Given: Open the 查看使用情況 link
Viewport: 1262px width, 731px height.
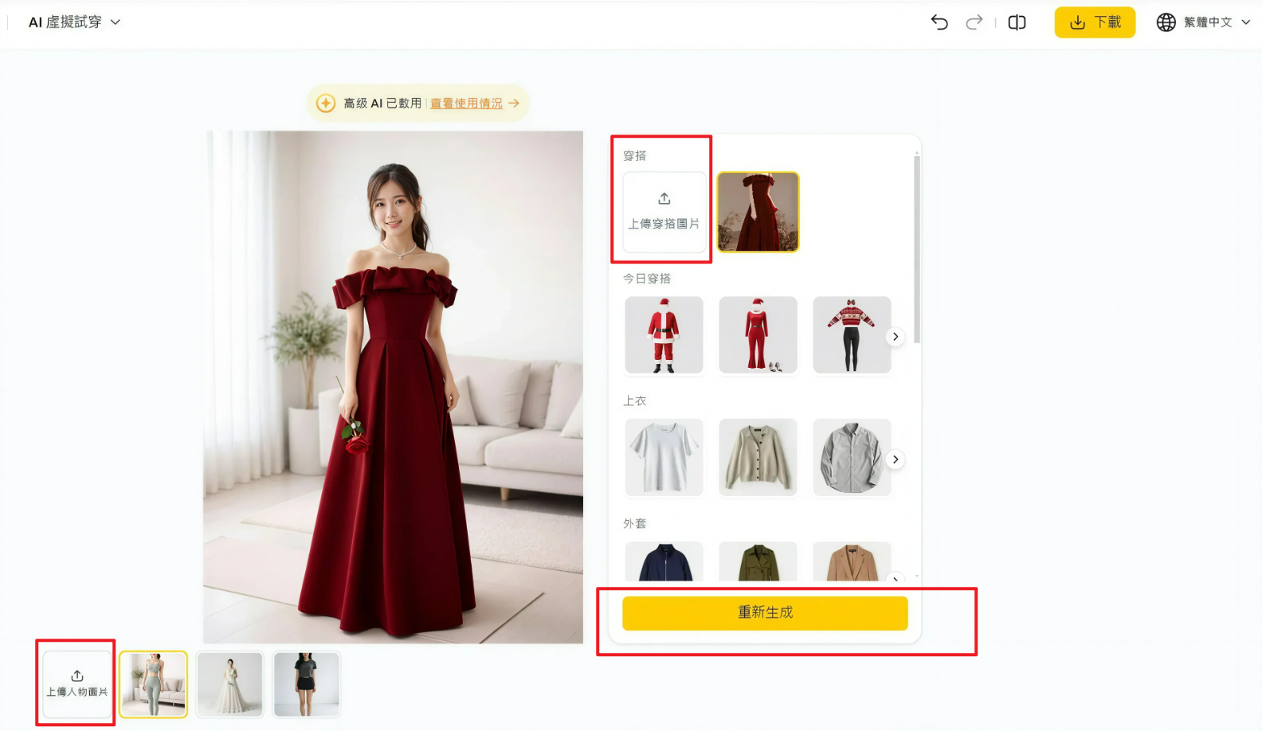Looking at the screenshot, I should pos(466,104).
